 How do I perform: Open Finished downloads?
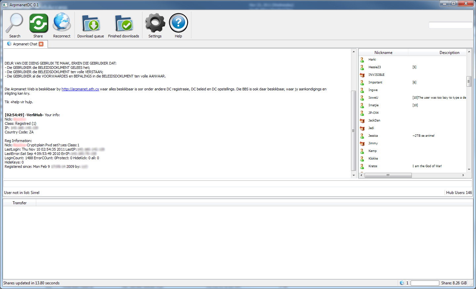click(124, 26)
